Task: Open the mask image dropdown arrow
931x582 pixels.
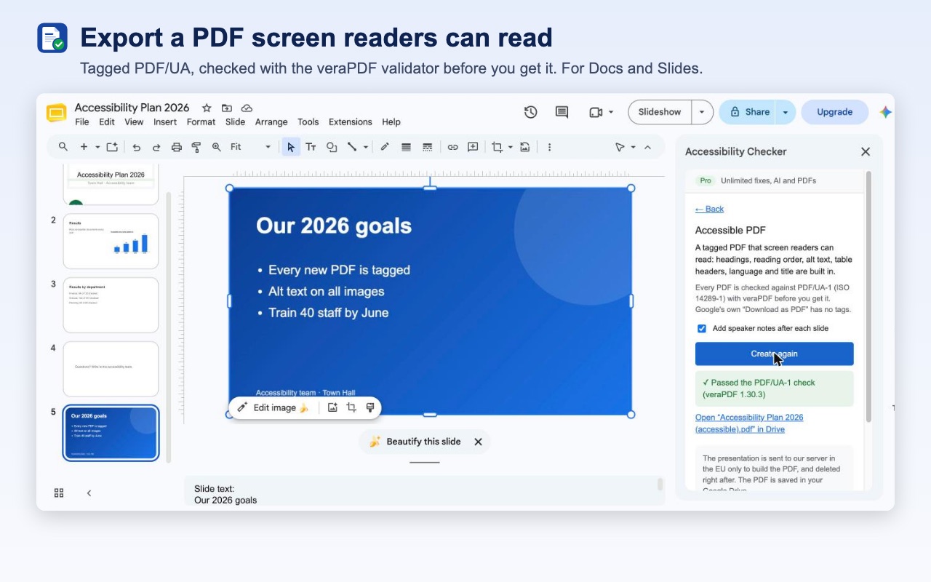Action: pyautogui.click(x=510, y=147)
